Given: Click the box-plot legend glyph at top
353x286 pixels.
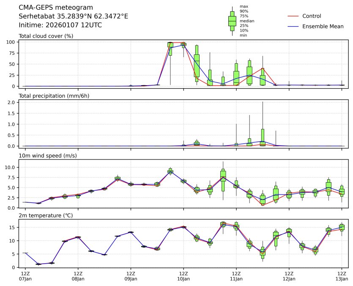Looking at the screenshot, I should (232, 21).
